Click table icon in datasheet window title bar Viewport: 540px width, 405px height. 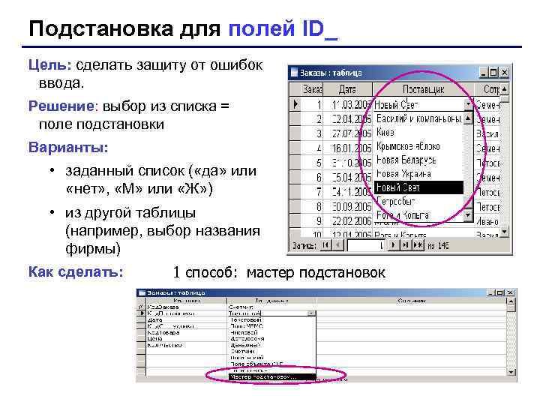(x=294, y=73)
